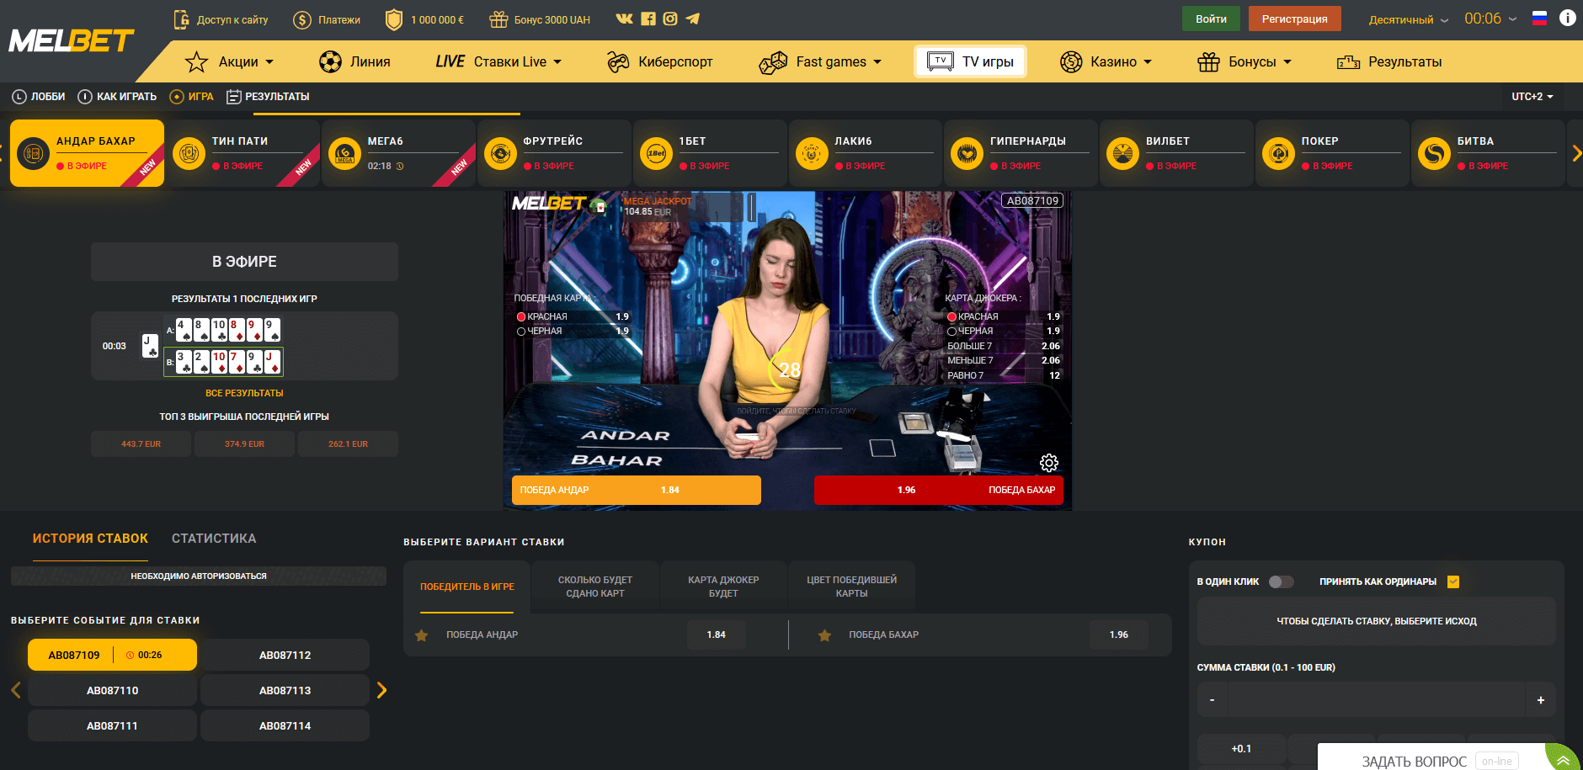Select Черная winning card radio
Image resolution: width=1583 pixels, height=770 pixels.
(521, 332)
